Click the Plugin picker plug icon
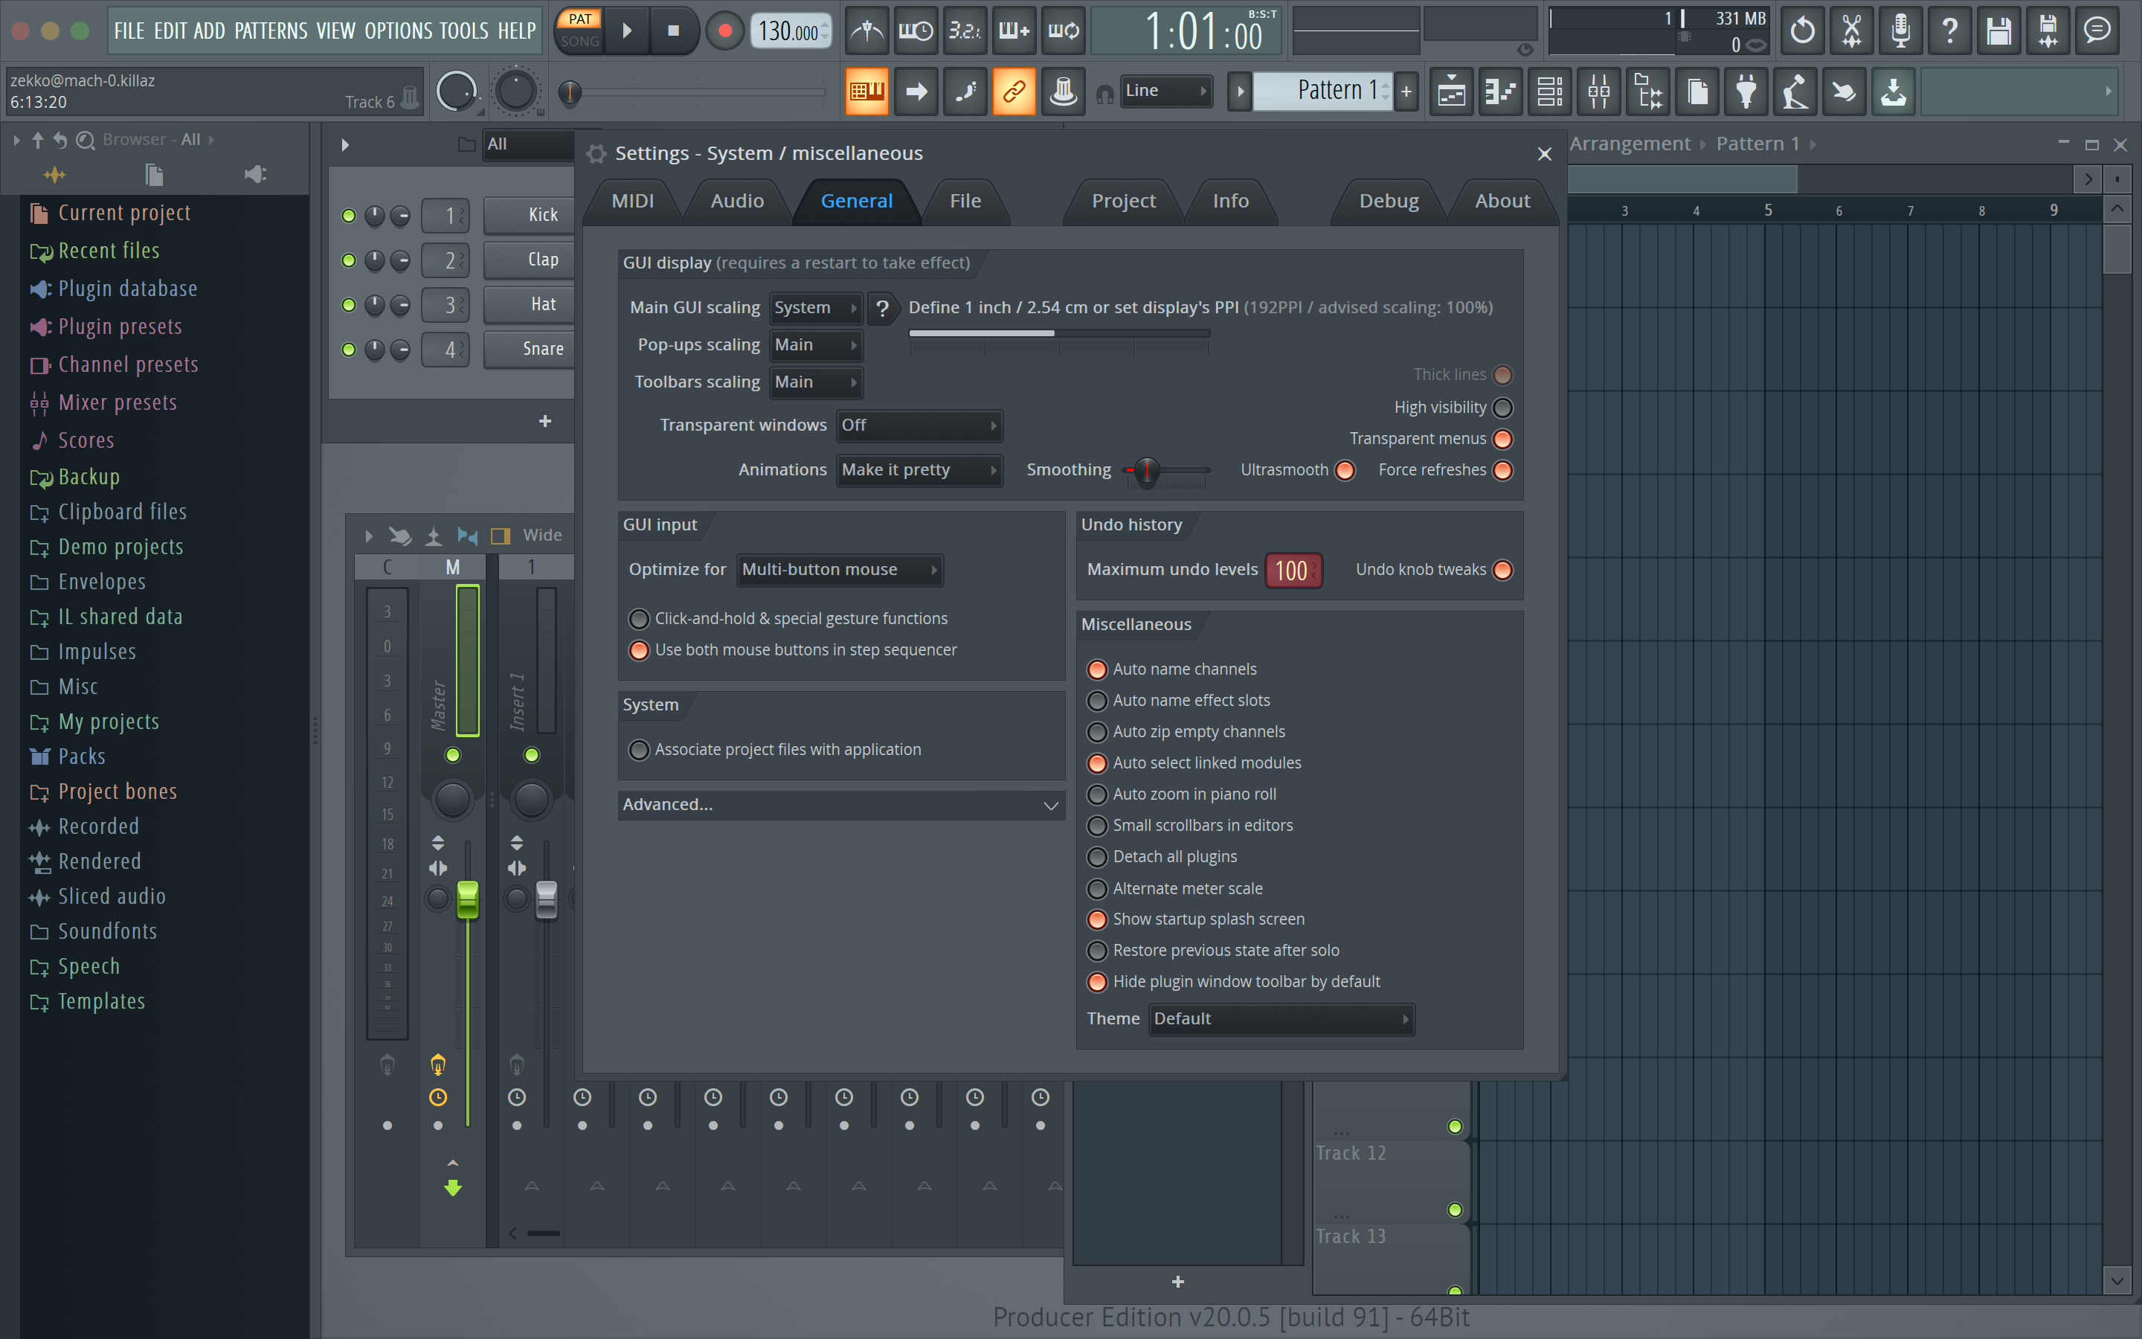Image resolution: width=2142 pixels, height=1339 pixels. (1746, 91)
